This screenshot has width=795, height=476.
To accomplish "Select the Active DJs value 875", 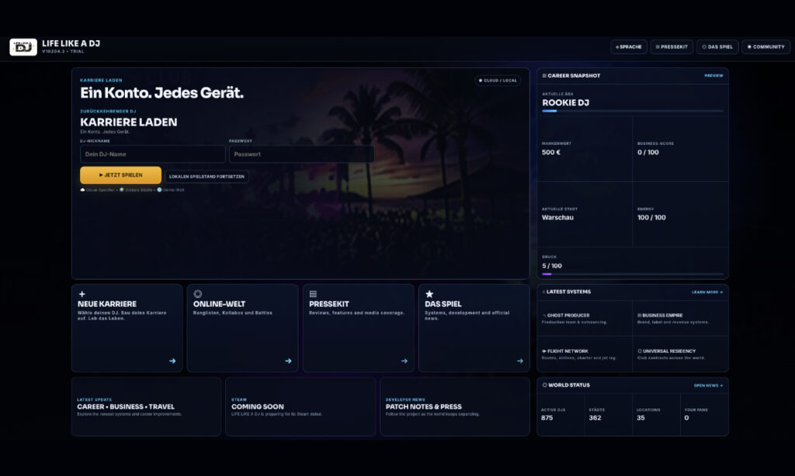I will click(547, 418).
